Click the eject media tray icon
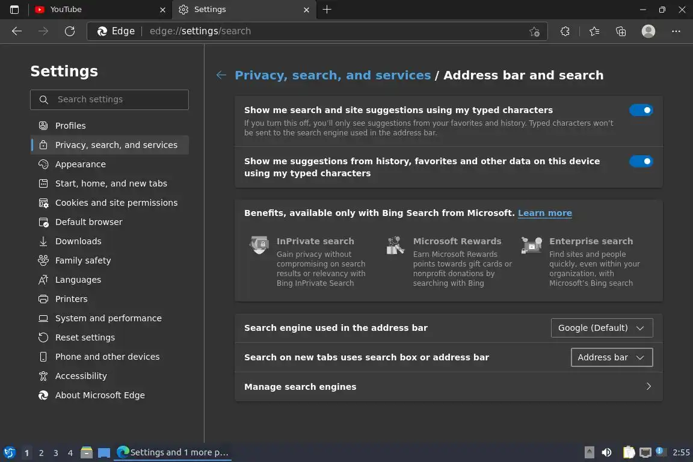Screen dimensions: 693x462 [x=589, y=452]
